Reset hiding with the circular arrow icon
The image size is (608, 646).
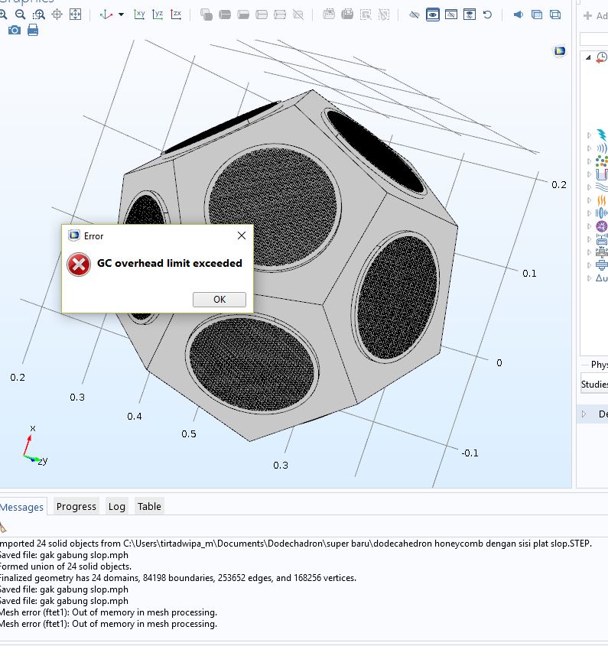[487, 15]
